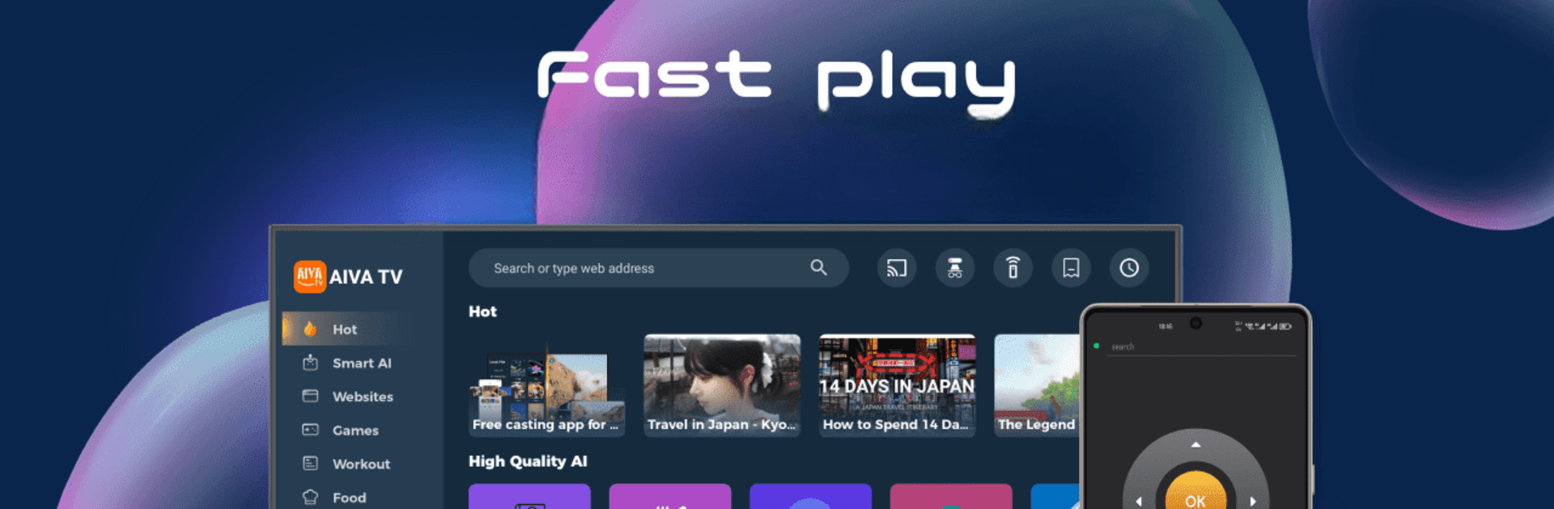This screenshot has height=509, width=1554.
Task: Click the High Quality AI heading
Action: [528, 461]
